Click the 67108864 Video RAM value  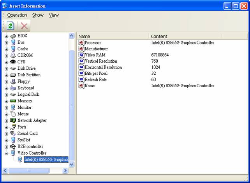tap(160, 55)
